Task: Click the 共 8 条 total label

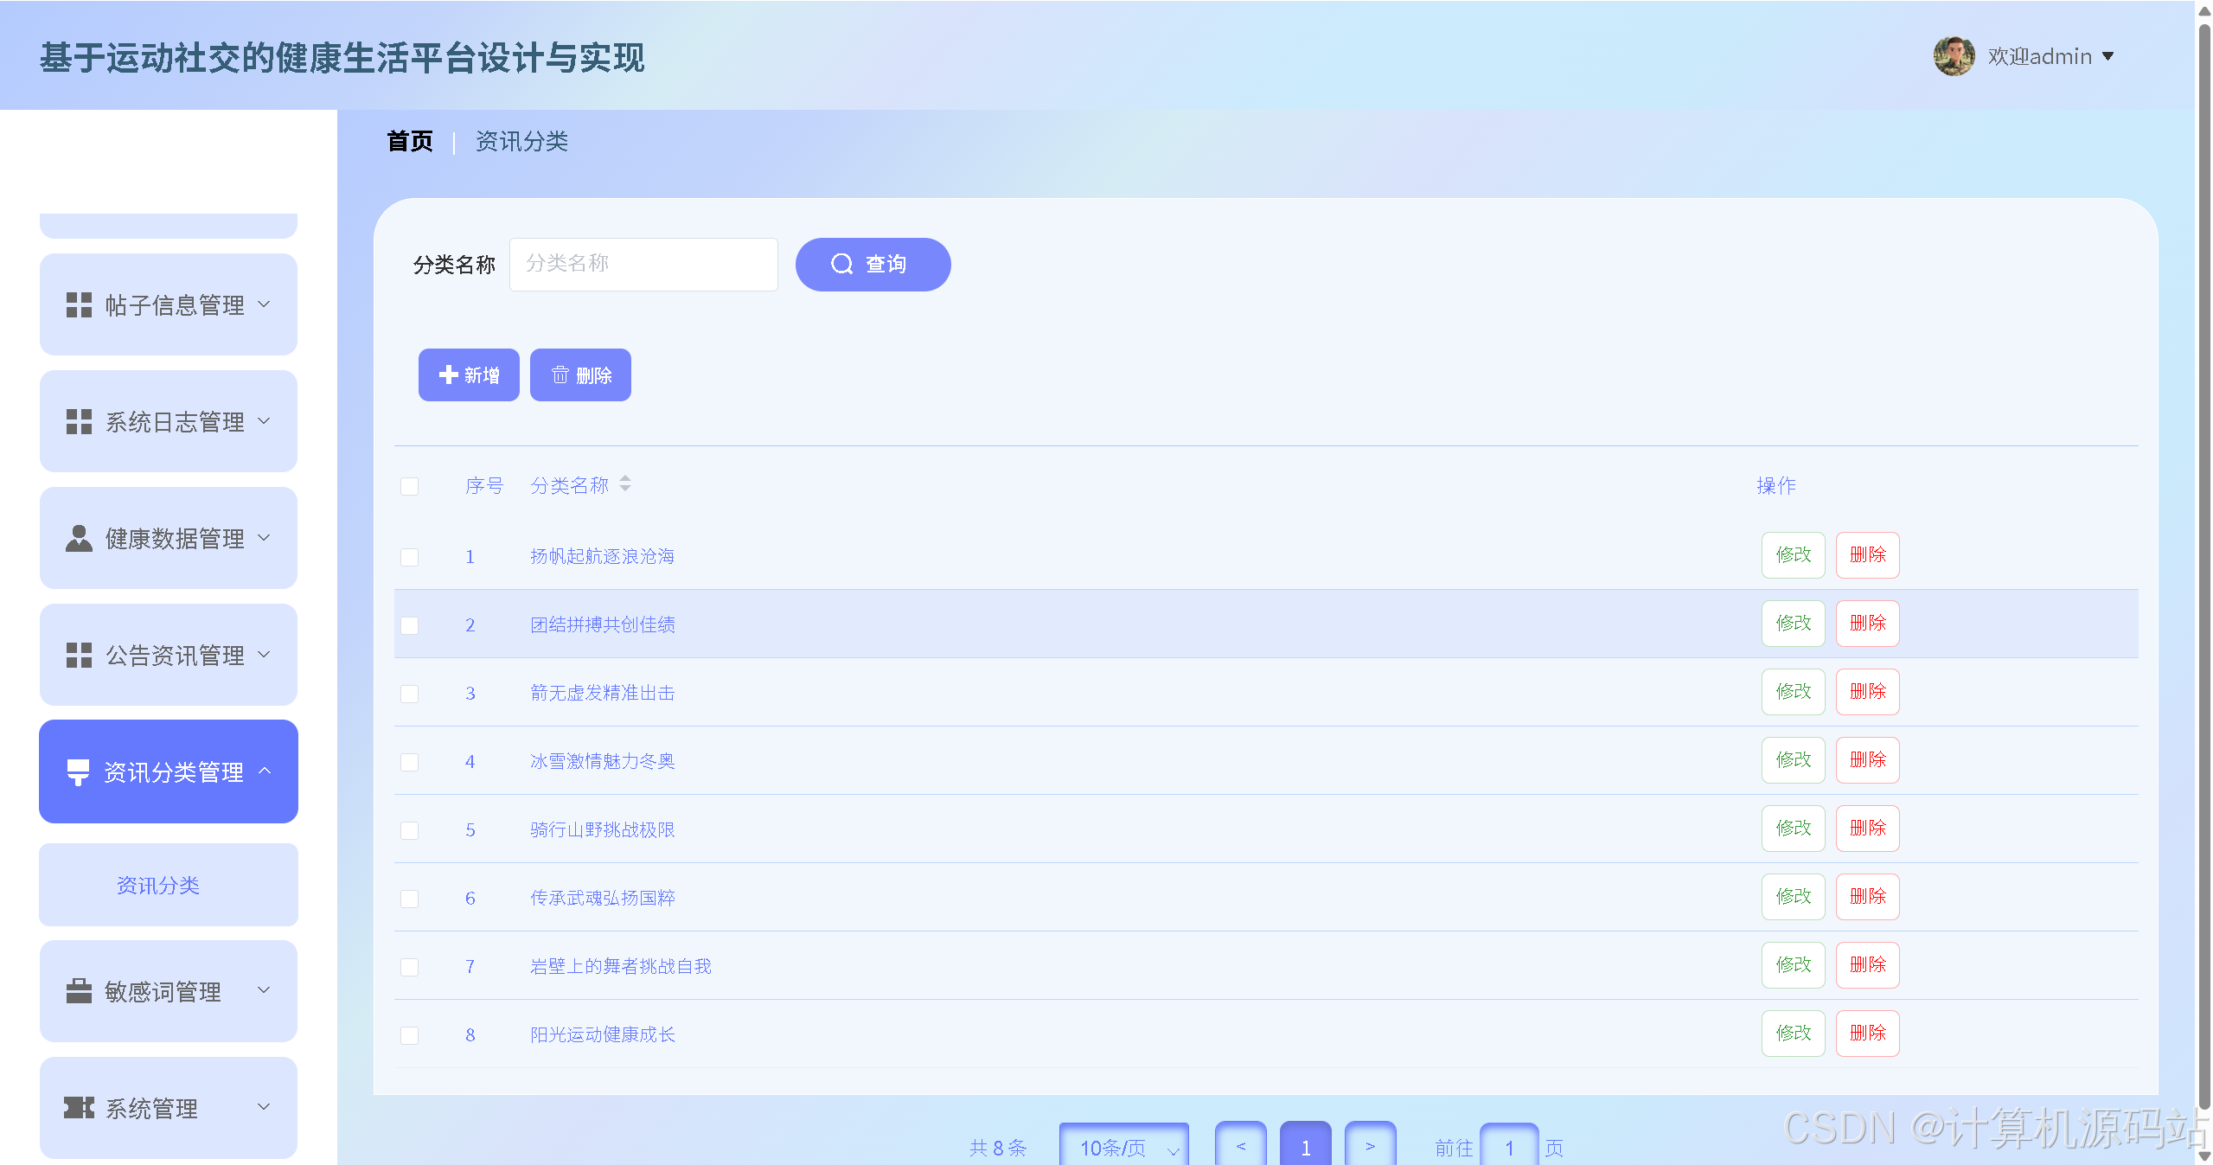Action: [x=998, y=1148]
